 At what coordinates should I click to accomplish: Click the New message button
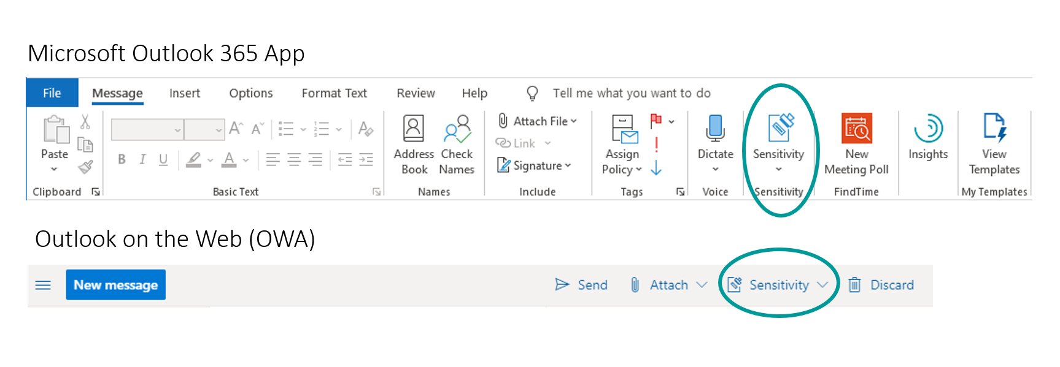coord(116,285)
